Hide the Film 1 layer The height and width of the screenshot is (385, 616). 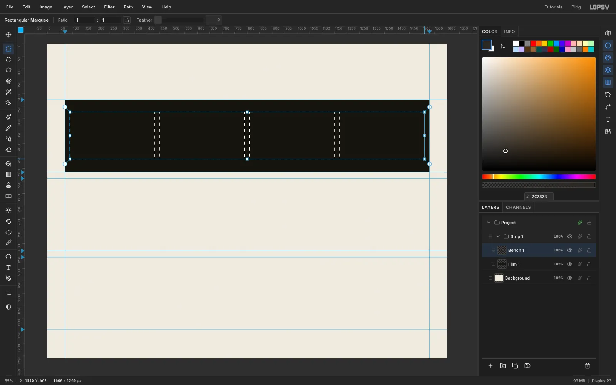(x=570, y=264)
